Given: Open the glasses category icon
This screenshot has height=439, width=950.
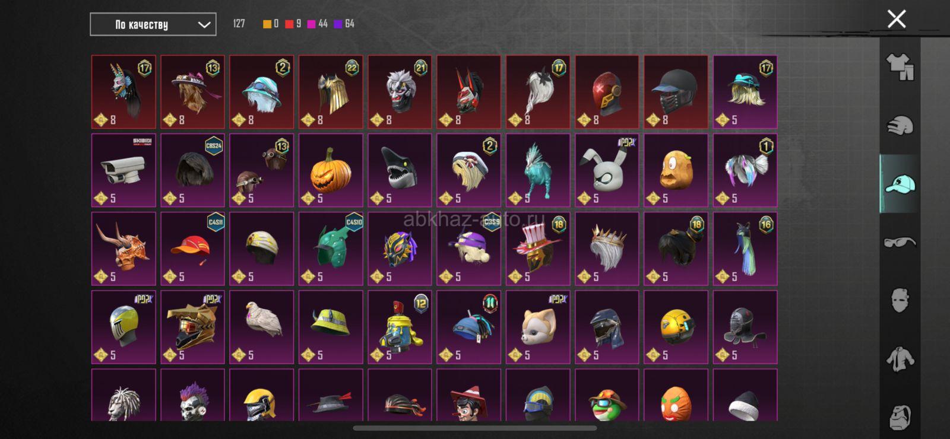Looking at the screenshot, I should click(900, 242).
